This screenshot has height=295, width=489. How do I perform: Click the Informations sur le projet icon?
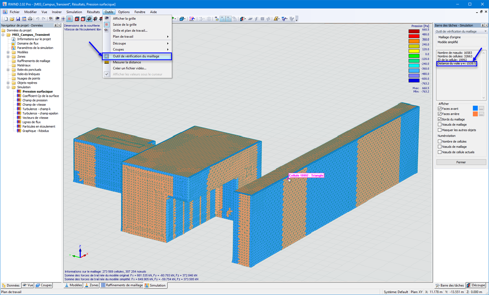[x=13, y=39]
